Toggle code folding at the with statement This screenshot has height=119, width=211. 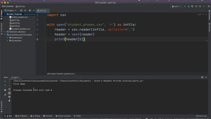[45, 25]
